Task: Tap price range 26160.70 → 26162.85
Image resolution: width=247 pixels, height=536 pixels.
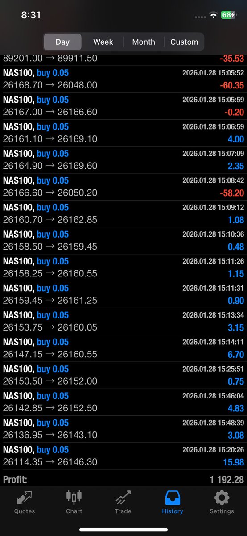Action: point(50,219)
